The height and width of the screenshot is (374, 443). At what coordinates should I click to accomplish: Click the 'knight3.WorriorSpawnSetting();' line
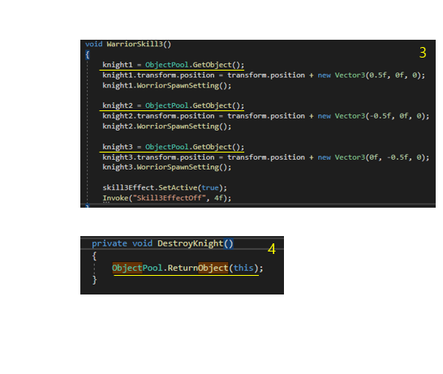pyautogui.click(x=166, y=167)
